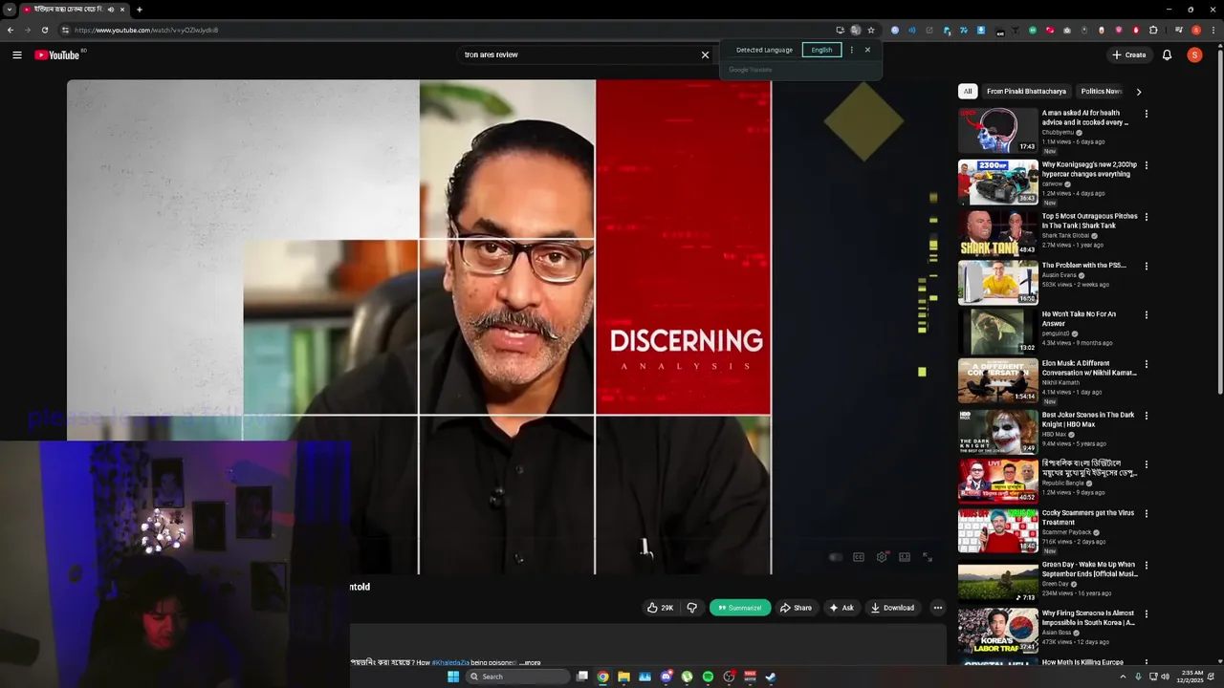Click the green Summarize button

740,608
